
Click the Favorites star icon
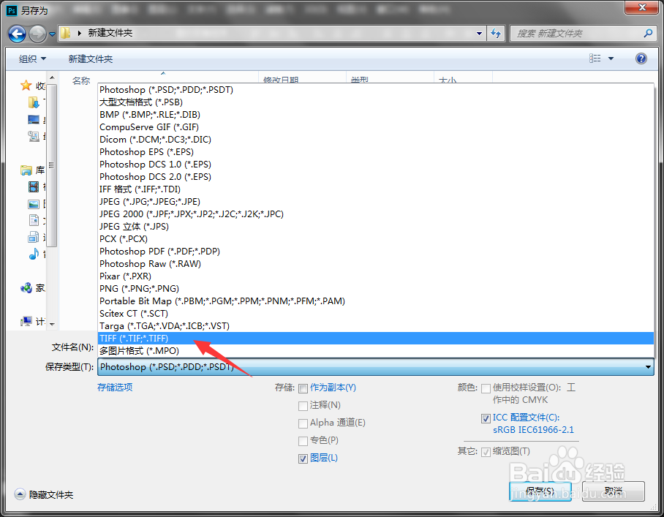tap(26, 86)
